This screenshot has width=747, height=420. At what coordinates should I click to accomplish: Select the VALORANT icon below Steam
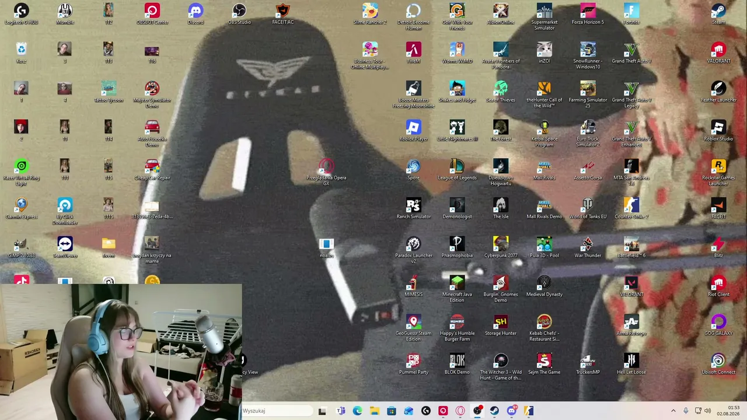[x=718, y=53]
